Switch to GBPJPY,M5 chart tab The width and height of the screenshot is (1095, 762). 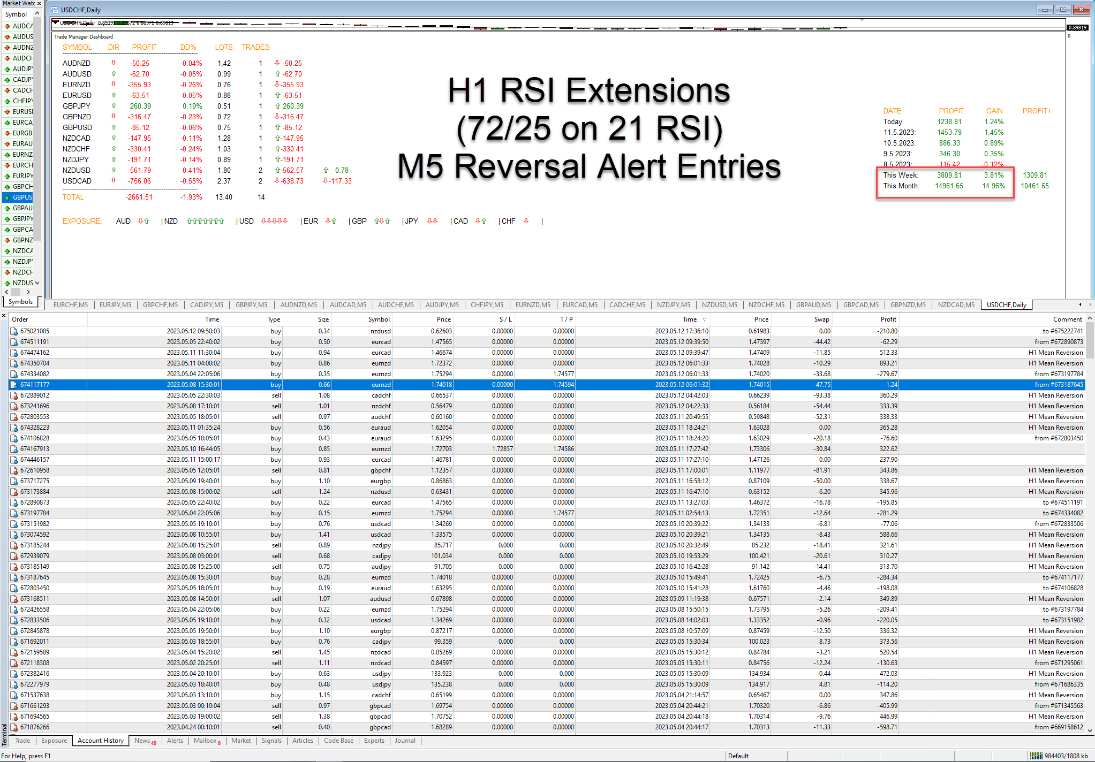[x=252, y=305]
